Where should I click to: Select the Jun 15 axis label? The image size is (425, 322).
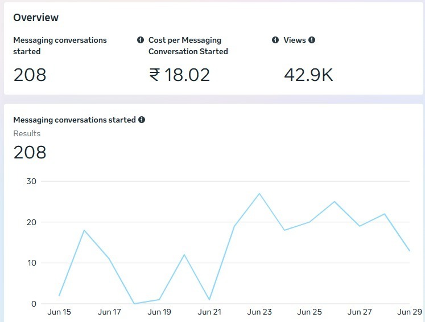tap(59, 312)
